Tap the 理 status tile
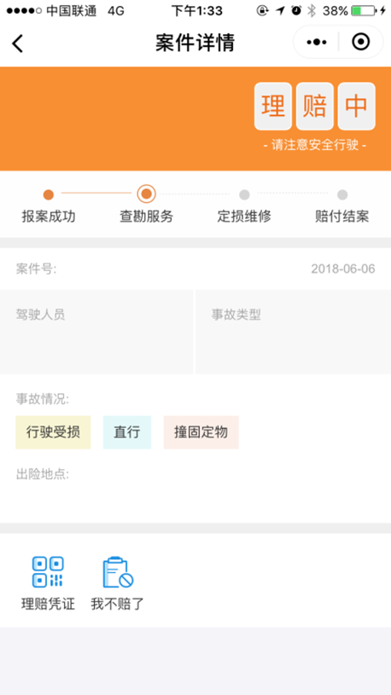391x695 pixels. (x=273, y=107)
